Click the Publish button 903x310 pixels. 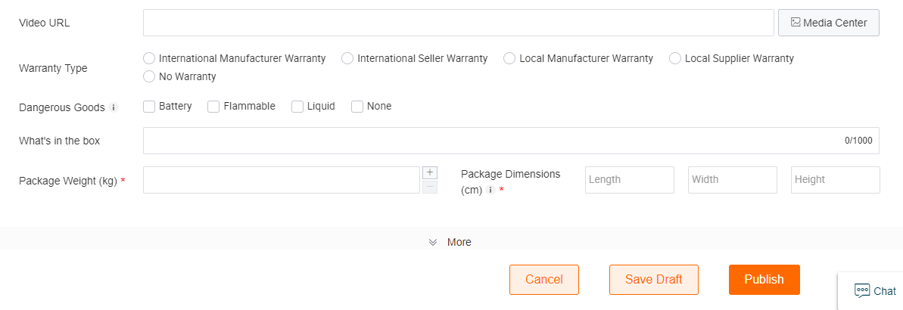tap(764, 280)
